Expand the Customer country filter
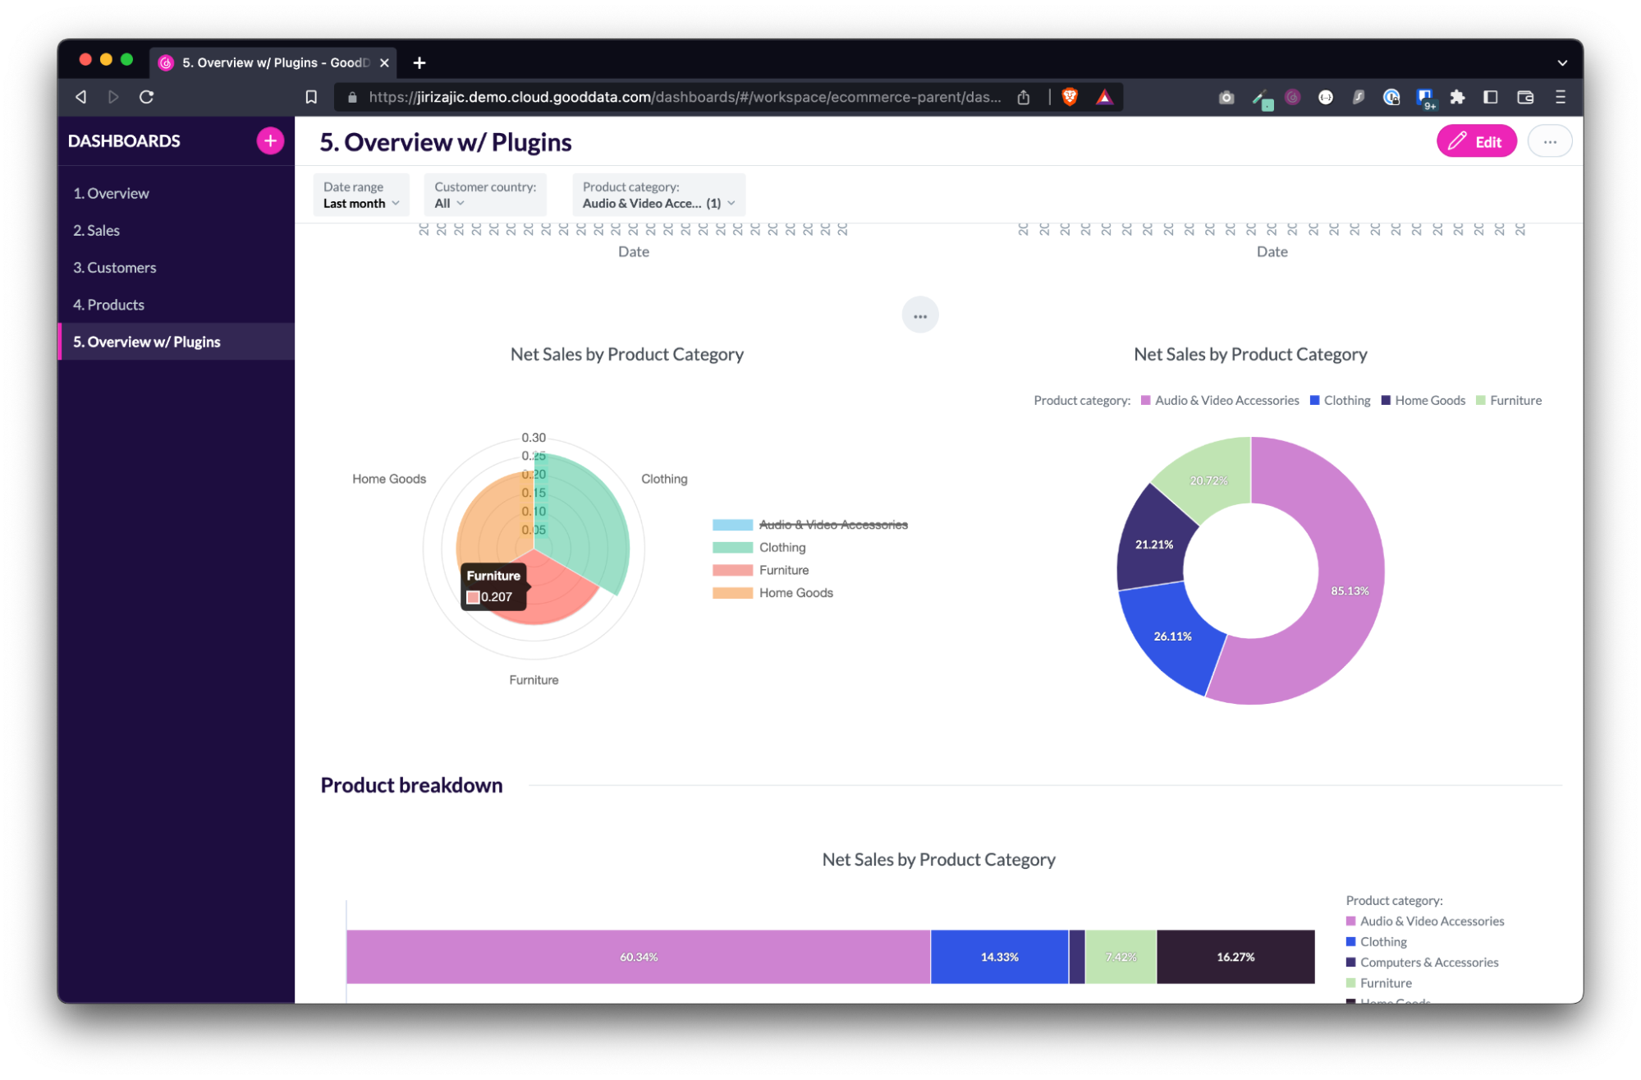This screenshot has width=1641, height=1080. (x=484, y=195)
